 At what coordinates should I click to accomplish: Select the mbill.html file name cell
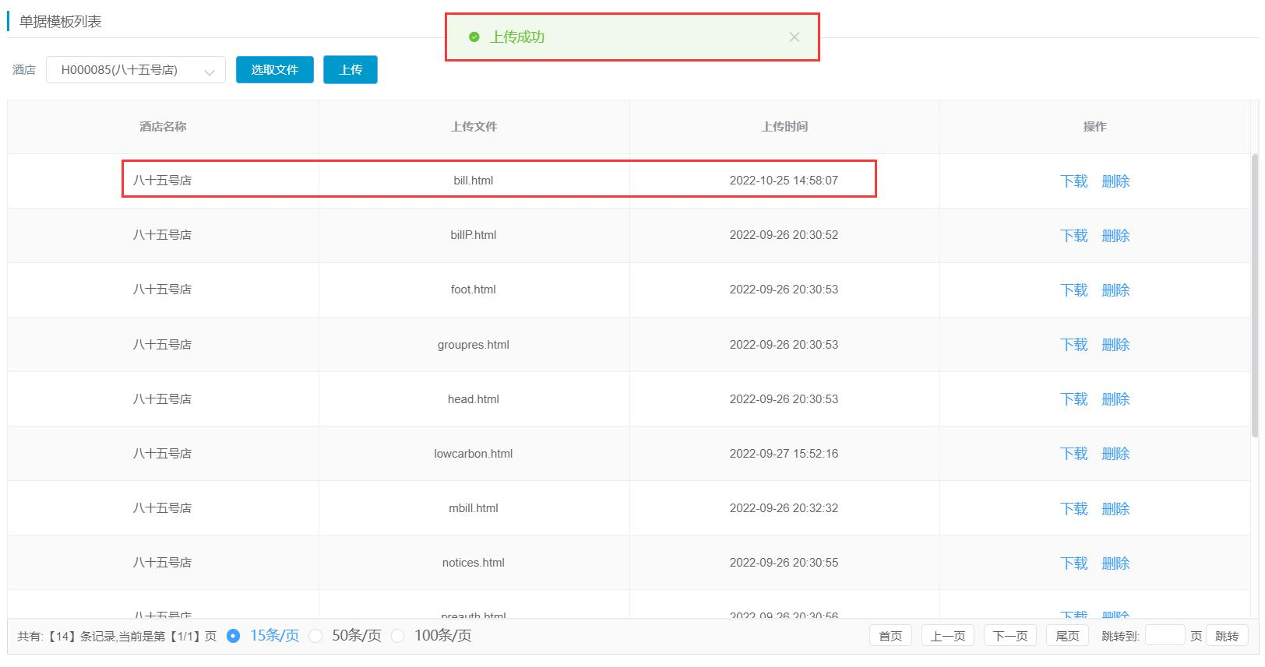(x=474, y=508)
